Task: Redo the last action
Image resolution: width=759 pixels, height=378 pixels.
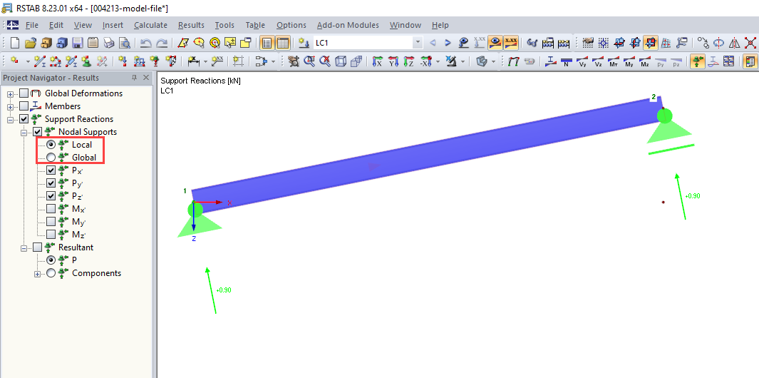Action: point(162,43)
